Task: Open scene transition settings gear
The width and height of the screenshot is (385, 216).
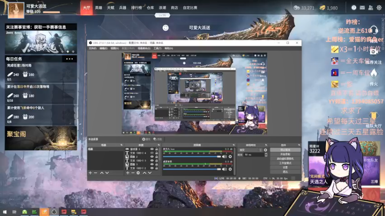Action: click(266, 150)
